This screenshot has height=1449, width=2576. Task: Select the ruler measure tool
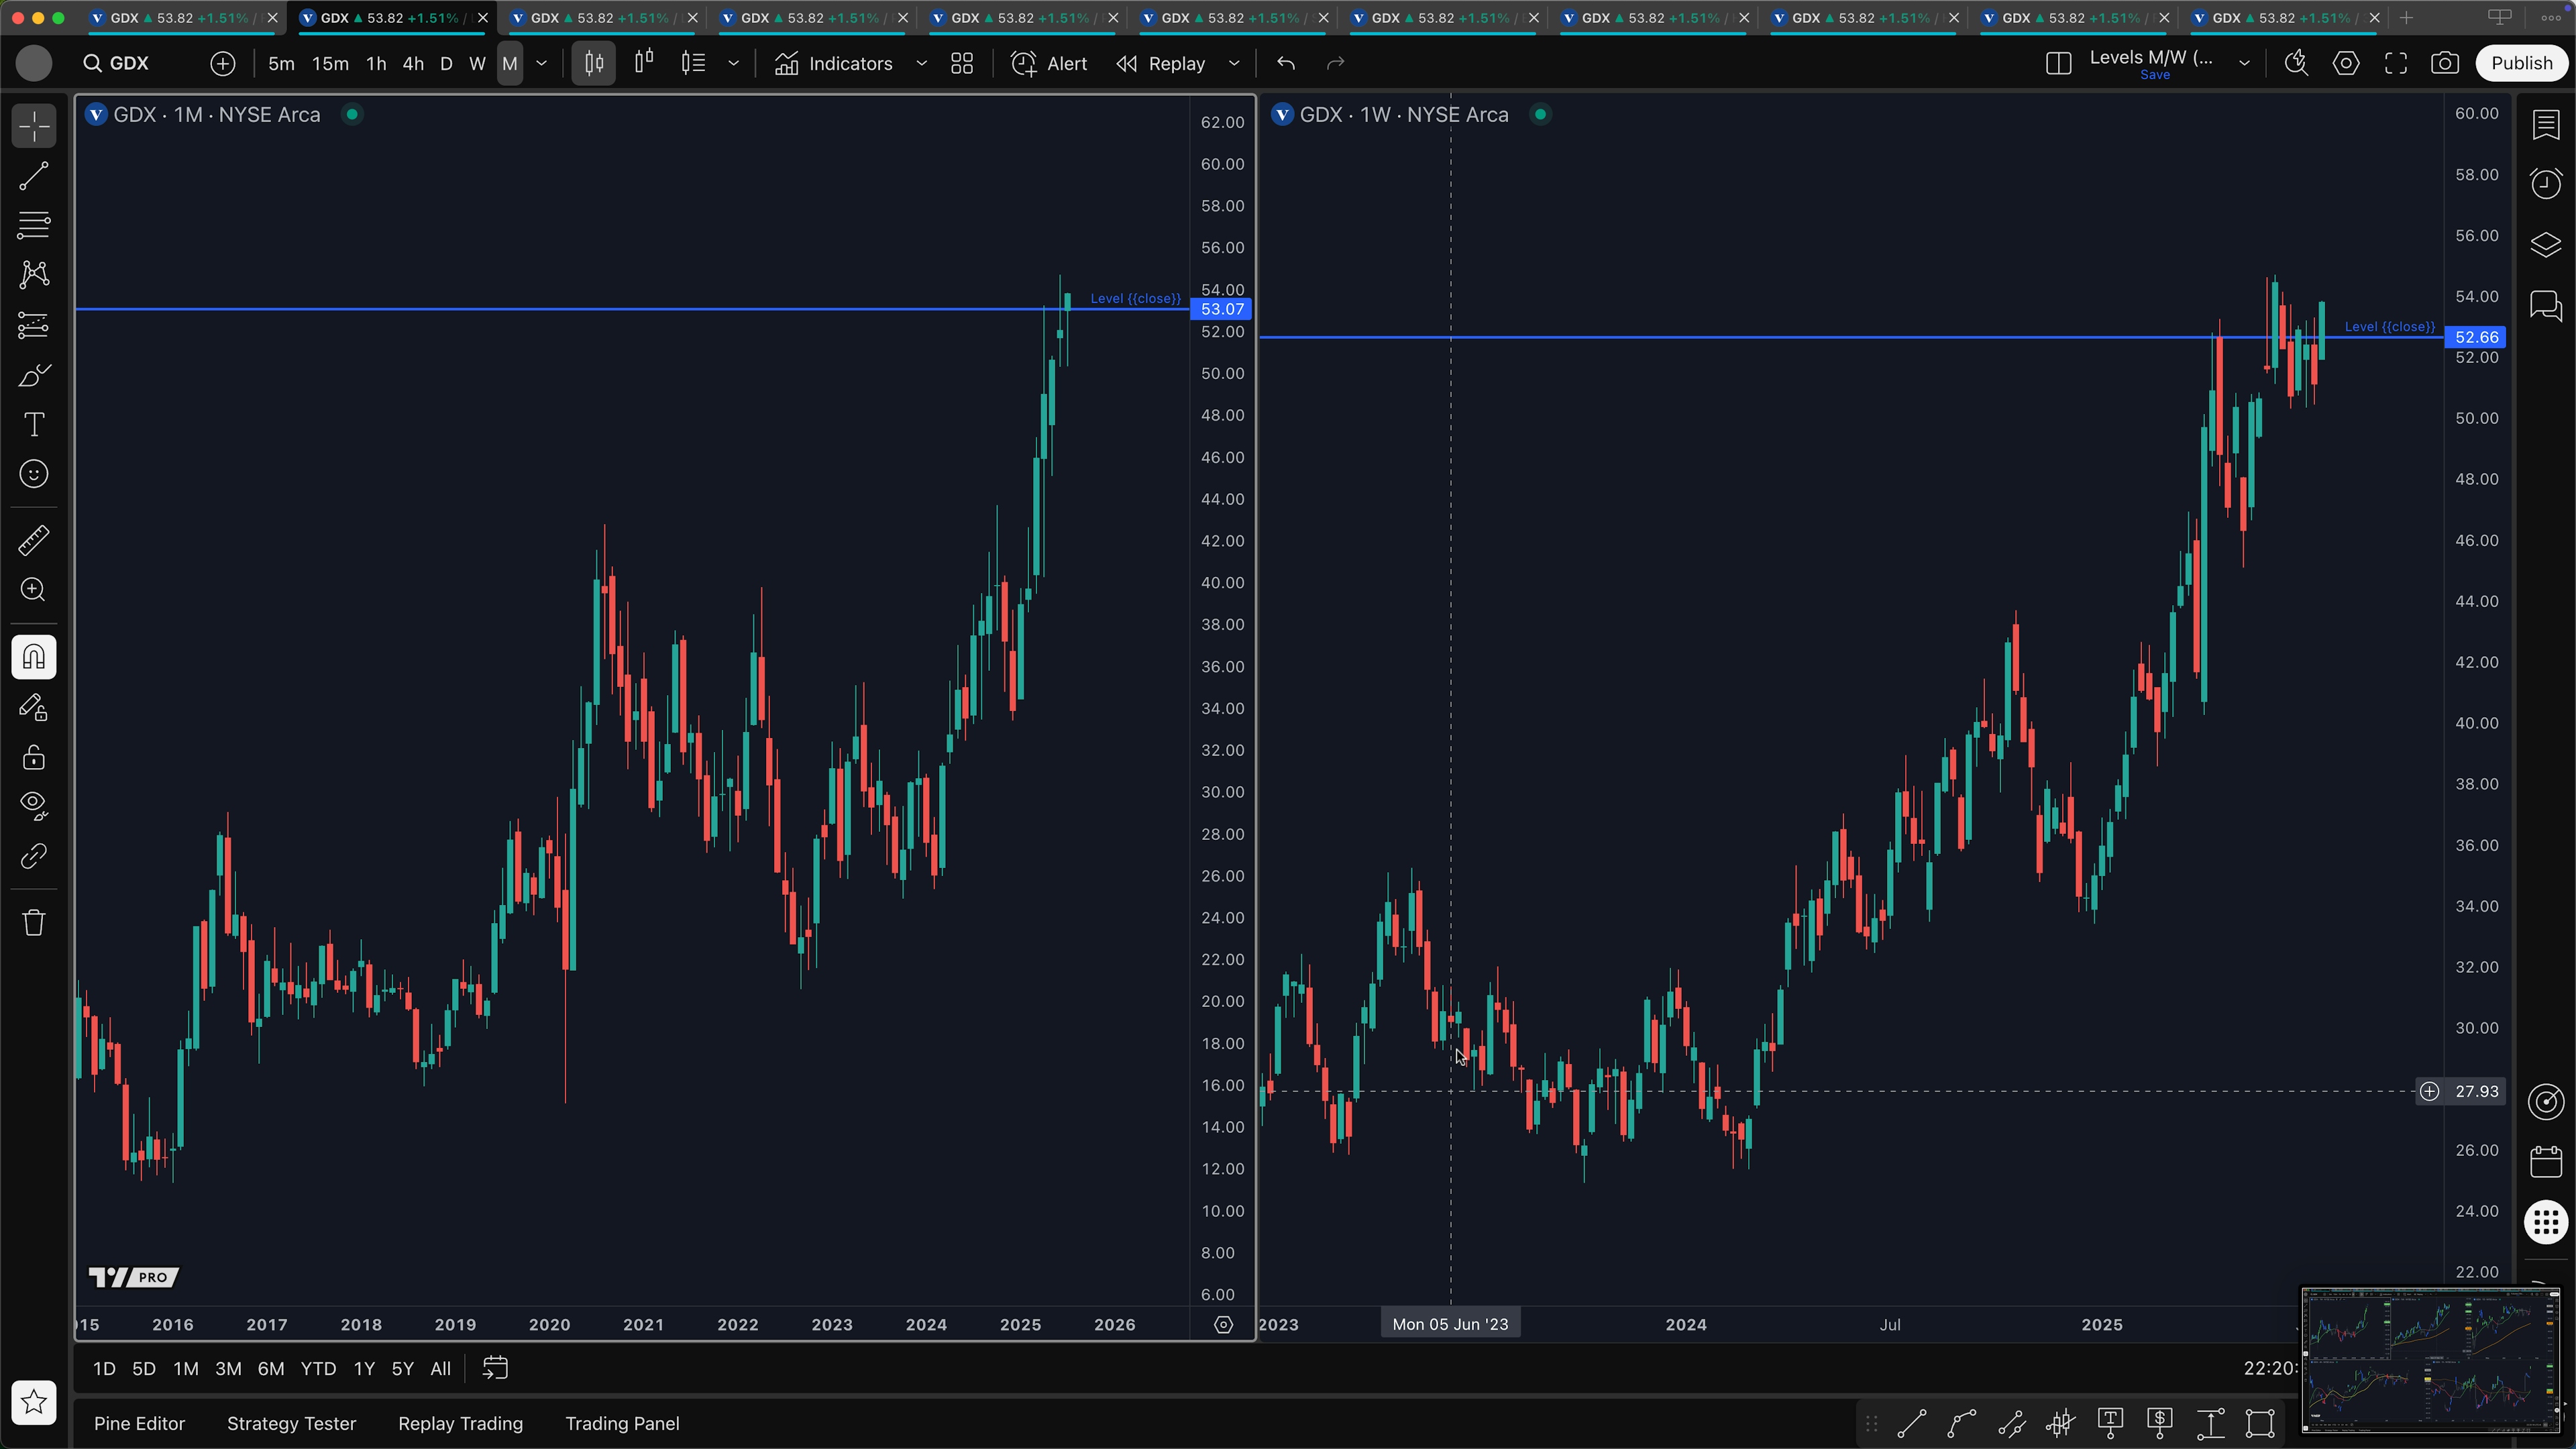coord(34,540)
